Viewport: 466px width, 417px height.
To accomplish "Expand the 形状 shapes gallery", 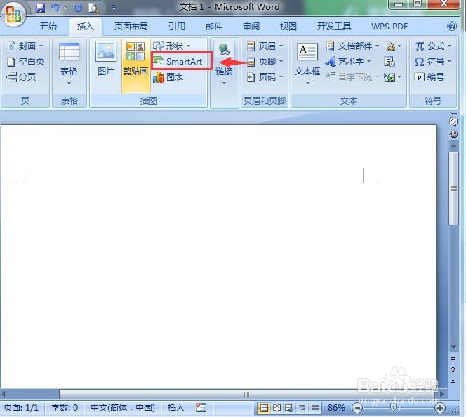I will (x=172, y=46).
